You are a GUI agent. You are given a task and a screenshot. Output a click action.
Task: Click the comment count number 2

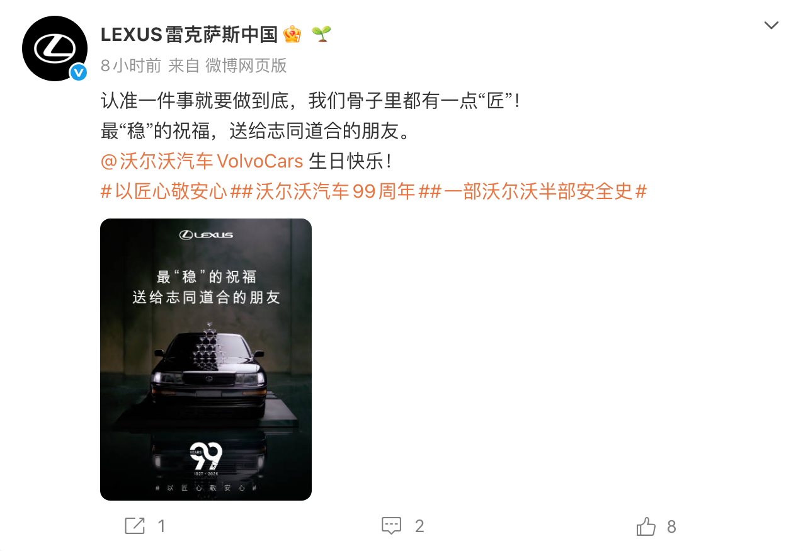click(x=419, y=526)
